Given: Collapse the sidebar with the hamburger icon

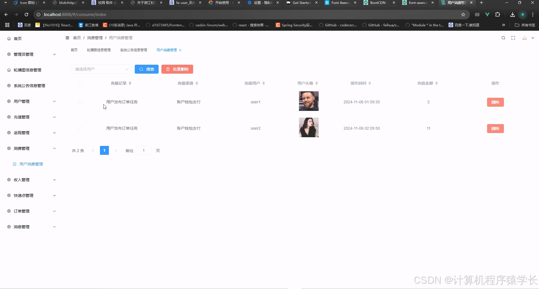Looking at the screenshot, I should coord(67,38).
